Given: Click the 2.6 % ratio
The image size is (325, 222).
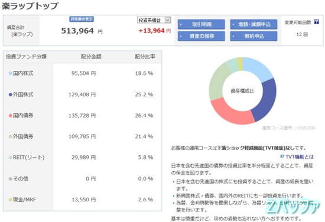Looking at the screenshot, I should 145,200.
